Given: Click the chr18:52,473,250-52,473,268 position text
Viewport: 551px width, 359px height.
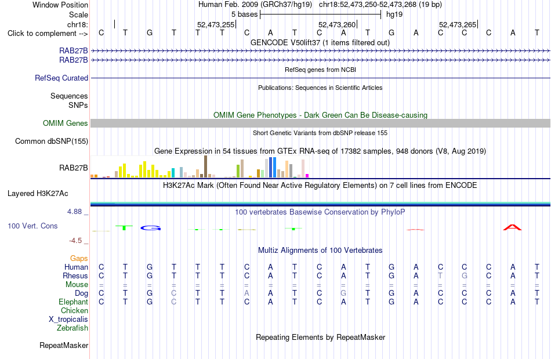Looking at the screenshot, I should point(380,5).
